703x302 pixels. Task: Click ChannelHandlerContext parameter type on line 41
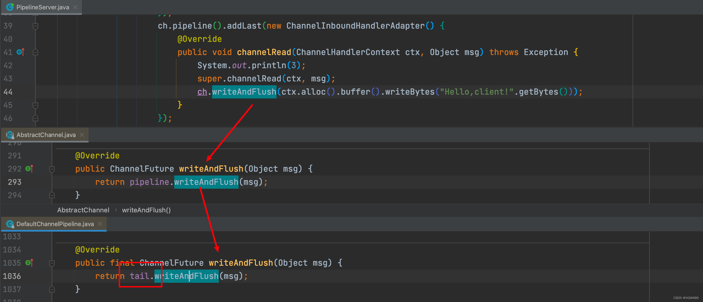tap(348, 52)
